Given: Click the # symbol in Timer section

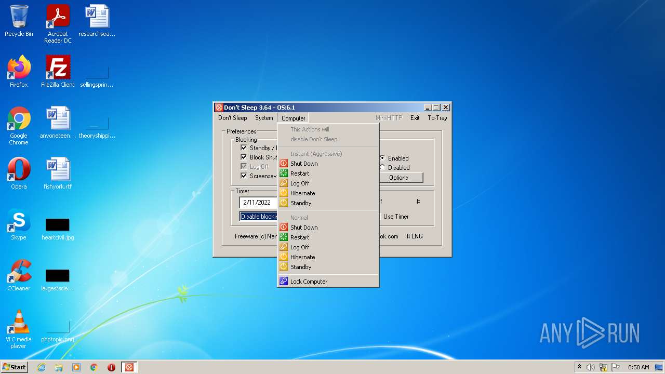Looking at the screenshot, I should coord(418,202).
